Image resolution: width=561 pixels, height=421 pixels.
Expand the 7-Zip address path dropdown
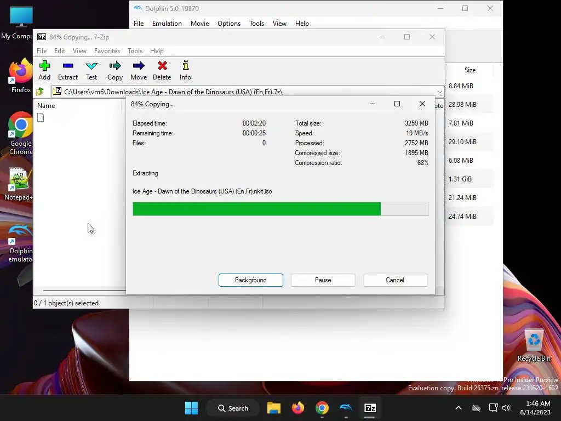(440, 92)
